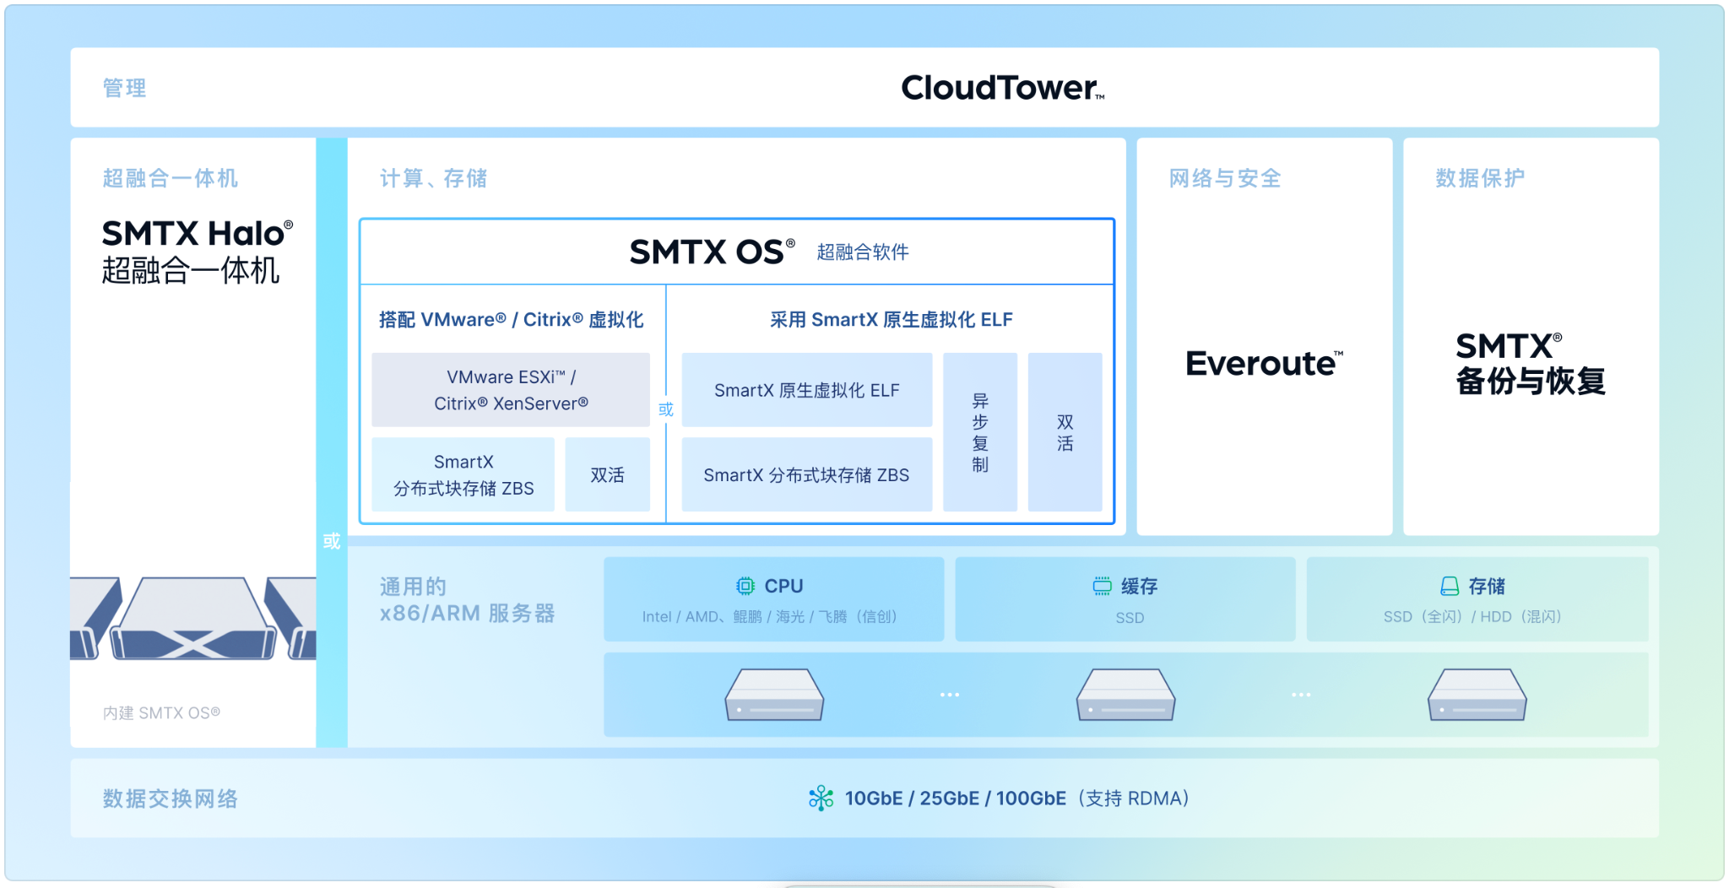This screenshot has height=888, width=1729.
Task: Click the 管理 label
Action: [x=125, y=88]
